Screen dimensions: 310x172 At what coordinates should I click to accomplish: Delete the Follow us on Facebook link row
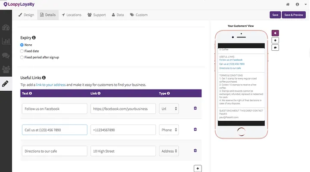195,108
